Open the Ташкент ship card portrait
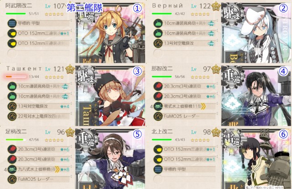 [x=110, y=96]
